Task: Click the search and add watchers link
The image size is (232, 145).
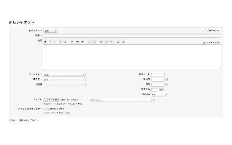Action: (x=58, y=113)
